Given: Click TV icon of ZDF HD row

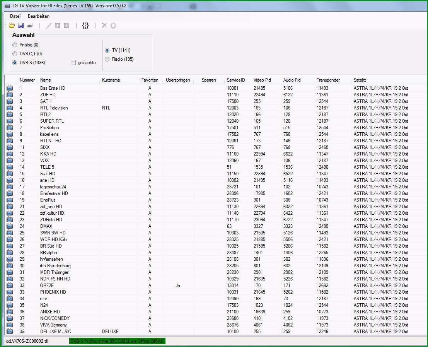Looking at the screenshot, I should pyautogui.click(x=10, y=94).
